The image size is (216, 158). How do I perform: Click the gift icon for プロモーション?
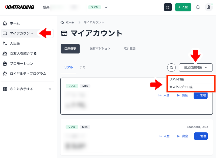click(x=5, y=64)
